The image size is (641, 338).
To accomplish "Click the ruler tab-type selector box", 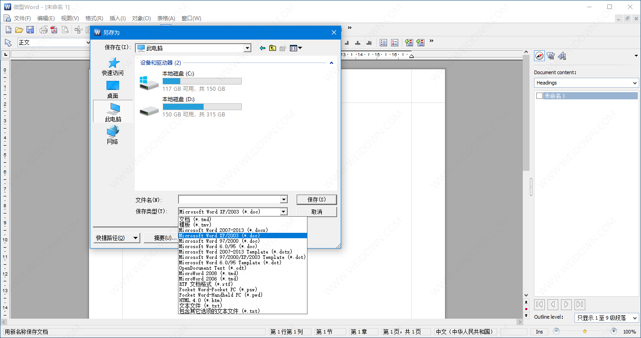I will point(6,54).
